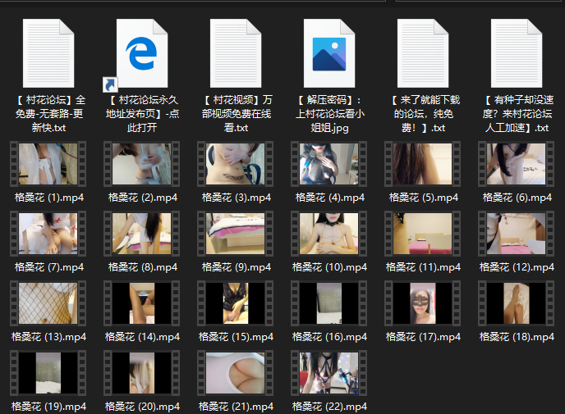Click the 格桑花 (7).mp4 video file
Viewport: 565px width, 414px height.
click(48, 234)
